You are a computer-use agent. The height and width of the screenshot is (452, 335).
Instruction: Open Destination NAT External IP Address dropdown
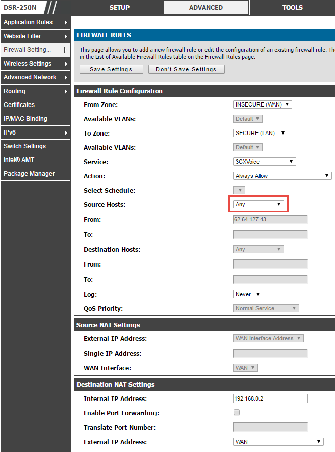(x=278, y=442)
